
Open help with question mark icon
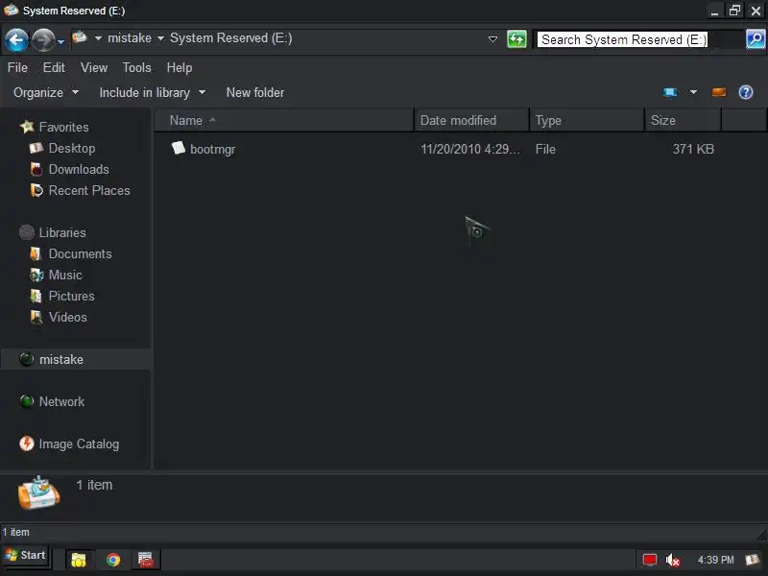click(x=746, y=92)
